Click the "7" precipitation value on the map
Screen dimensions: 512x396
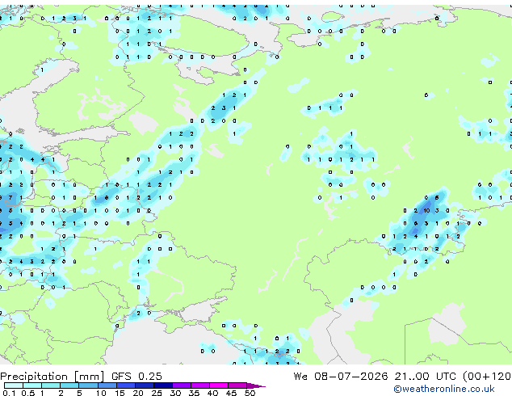[x=10, y=198]
